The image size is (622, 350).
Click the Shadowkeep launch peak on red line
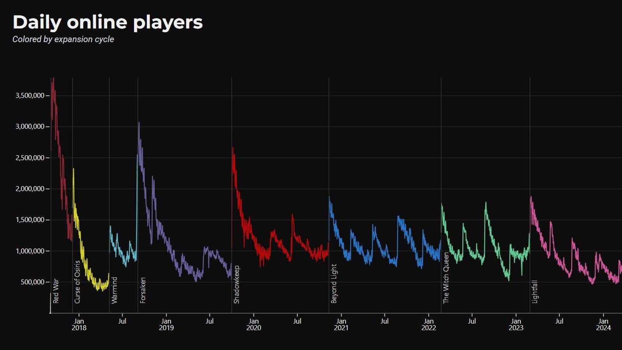[233, 148]
